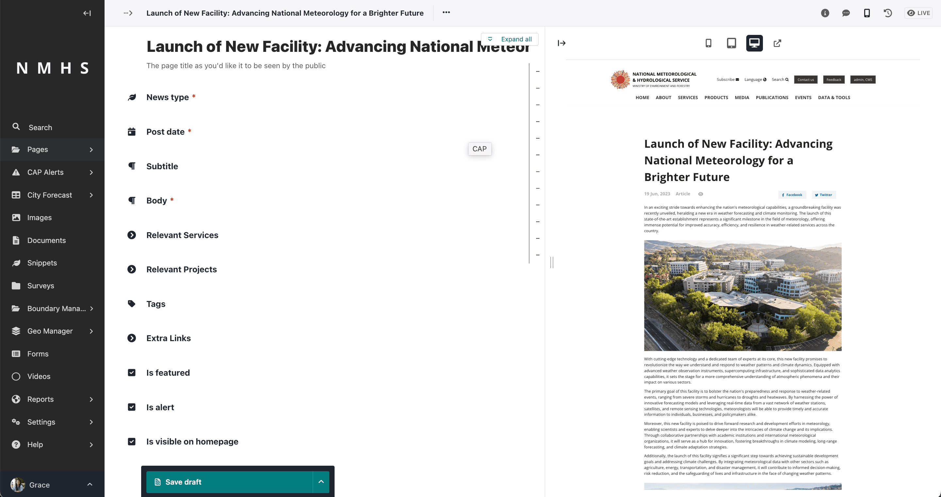Open the Grace account menu chevron
Image resolution: width=941 pixels, height=497 pixels.
tap(90, 485)
